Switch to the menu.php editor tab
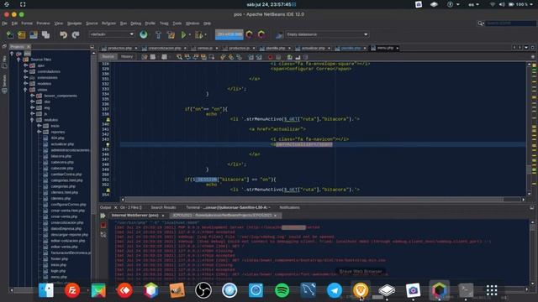Image resolution: width=538 pixels, height=302 pixels. point(385,48)
